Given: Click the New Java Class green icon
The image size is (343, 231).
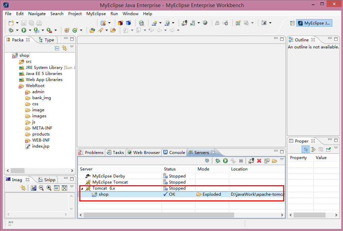Looking at the screenshot, I should 75,30.
